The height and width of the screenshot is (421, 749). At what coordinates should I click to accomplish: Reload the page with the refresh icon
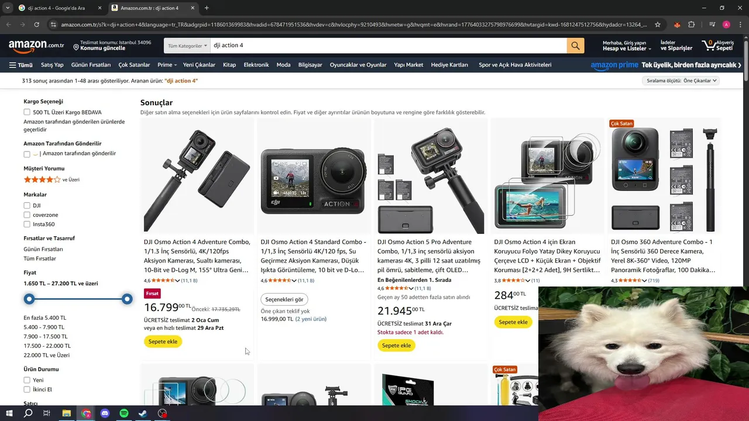(36, 25)
